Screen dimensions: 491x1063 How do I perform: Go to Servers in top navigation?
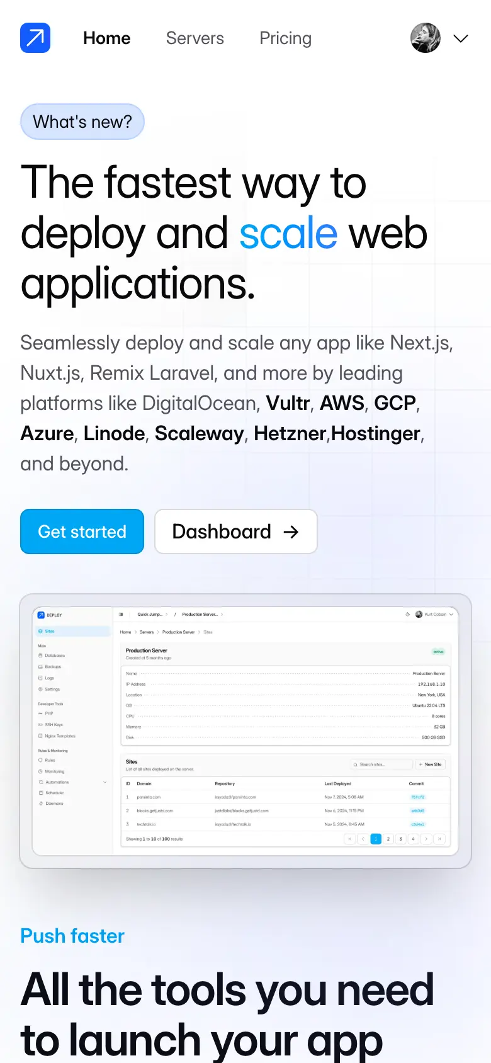[x=195, y=38]
